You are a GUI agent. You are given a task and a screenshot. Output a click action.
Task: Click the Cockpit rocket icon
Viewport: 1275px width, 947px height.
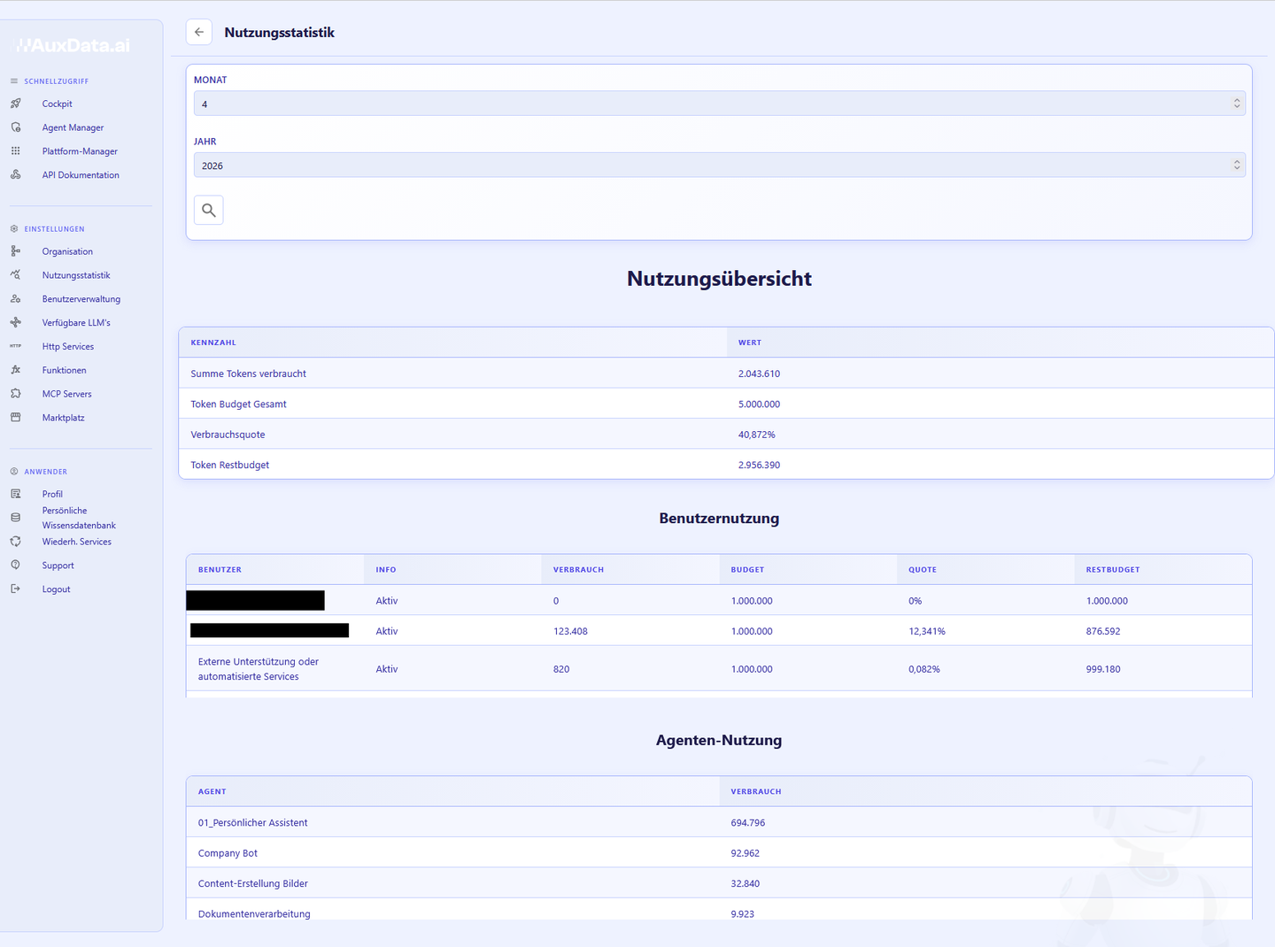15,104
